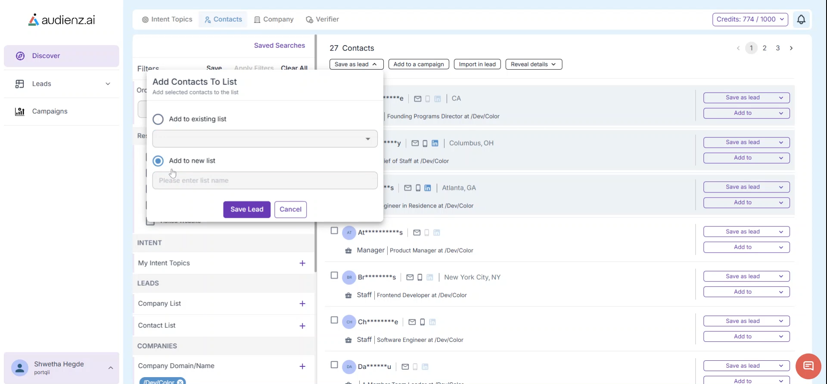The image size is (827, 384).
Task: Check the Da******u contact checkbox
Action: click(x=334, y=365)
